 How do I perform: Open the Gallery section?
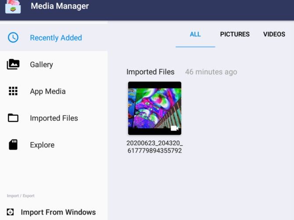pos(54,65)
